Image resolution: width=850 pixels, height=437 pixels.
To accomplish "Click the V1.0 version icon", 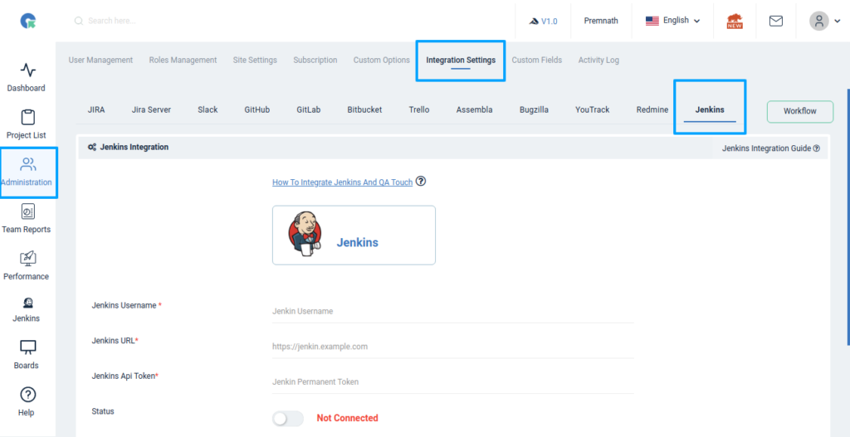I will pyautogui.click(x=534, y=21).
